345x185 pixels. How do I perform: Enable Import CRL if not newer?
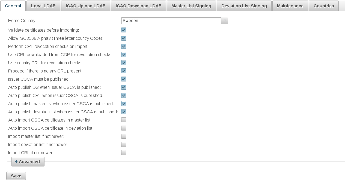[124, 153]
